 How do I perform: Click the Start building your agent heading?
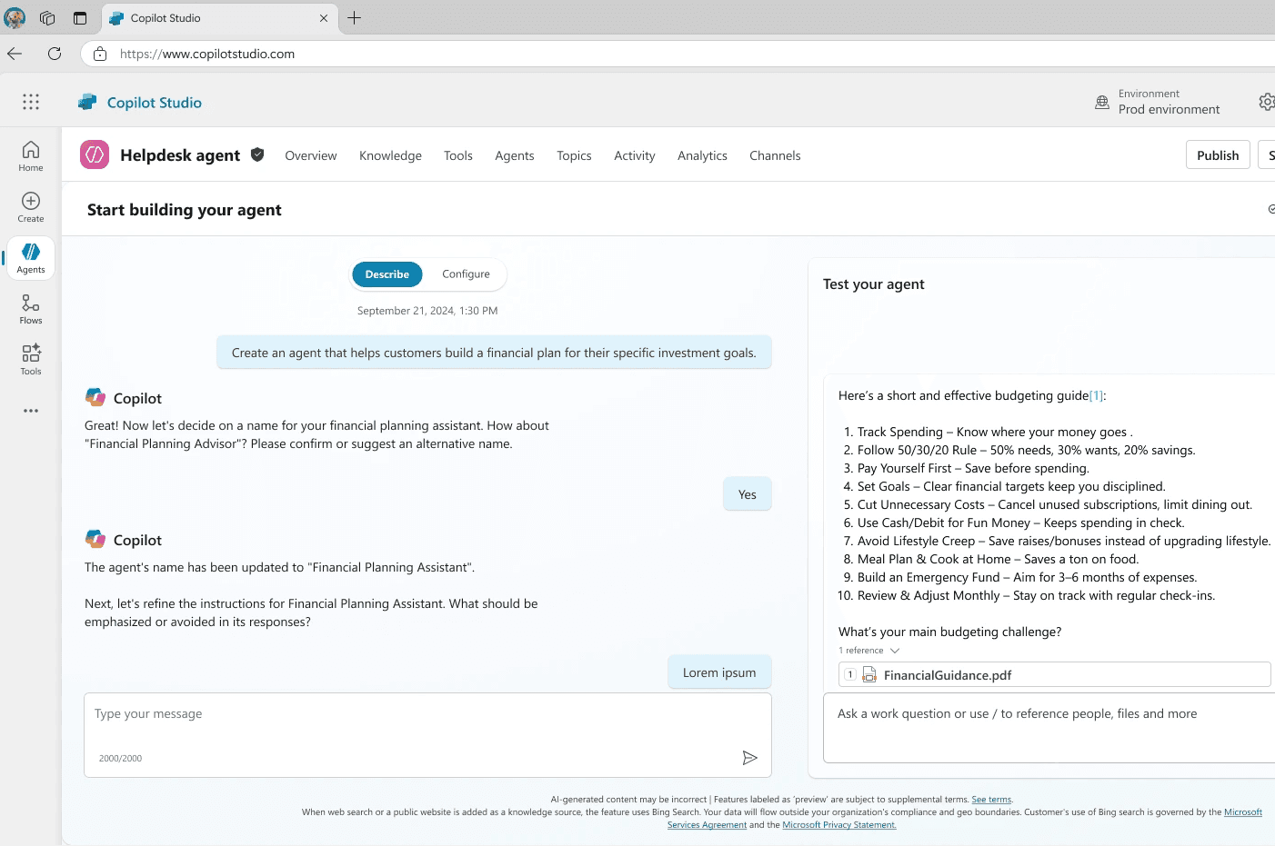185,210
